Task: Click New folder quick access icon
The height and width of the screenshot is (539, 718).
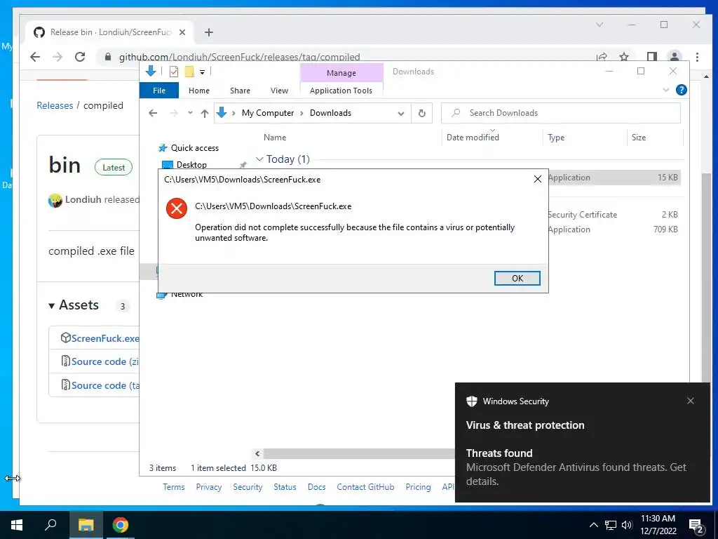Action: [189, 72]
